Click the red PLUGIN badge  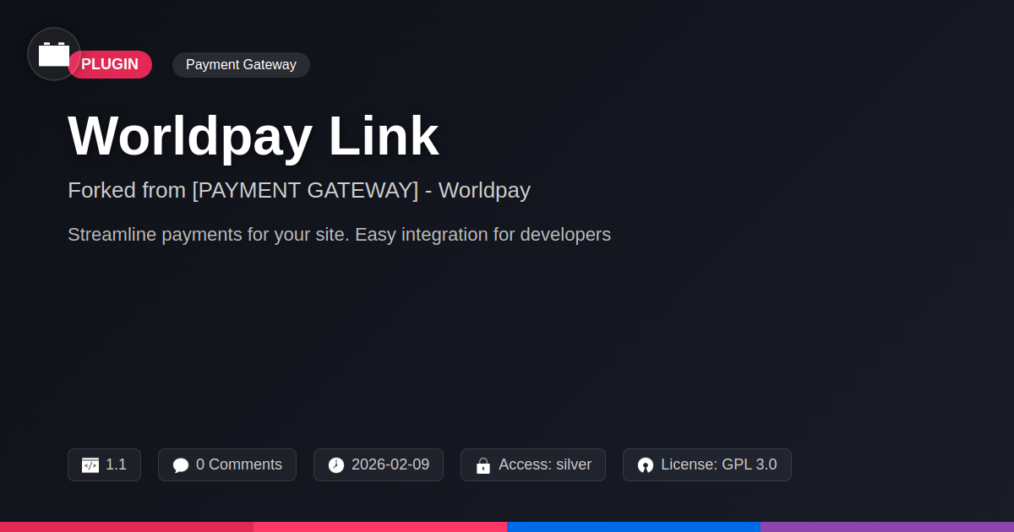[x=110, y=65]
